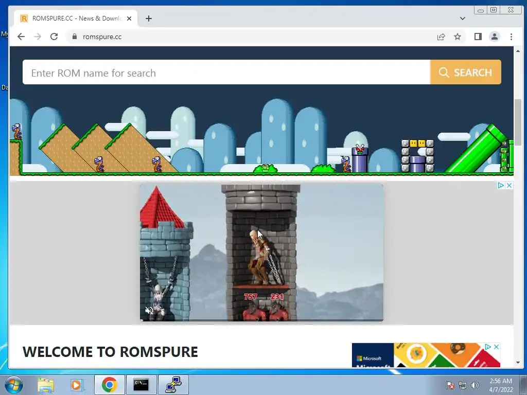
Task: Launch Windows Media Player from taskbar
Action: point(77,385)
